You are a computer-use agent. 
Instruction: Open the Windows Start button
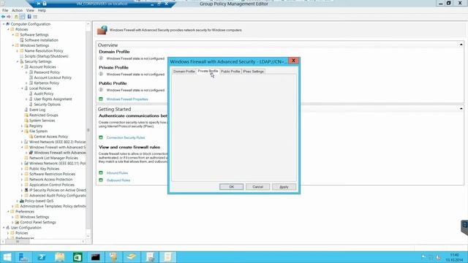point(7,257)
